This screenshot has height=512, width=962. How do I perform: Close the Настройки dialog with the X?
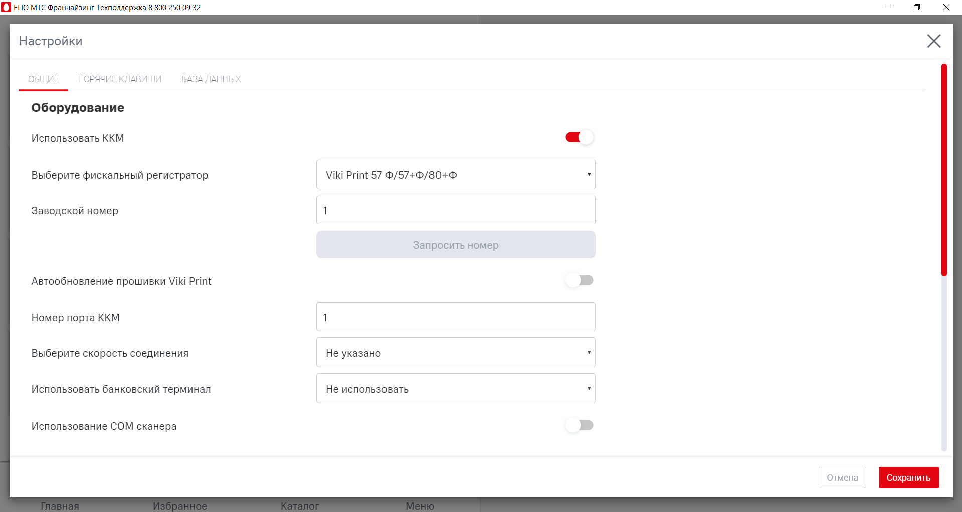click(933, 41)
